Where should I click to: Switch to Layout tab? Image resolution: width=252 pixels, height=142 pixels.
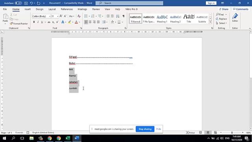pos(52,9)
